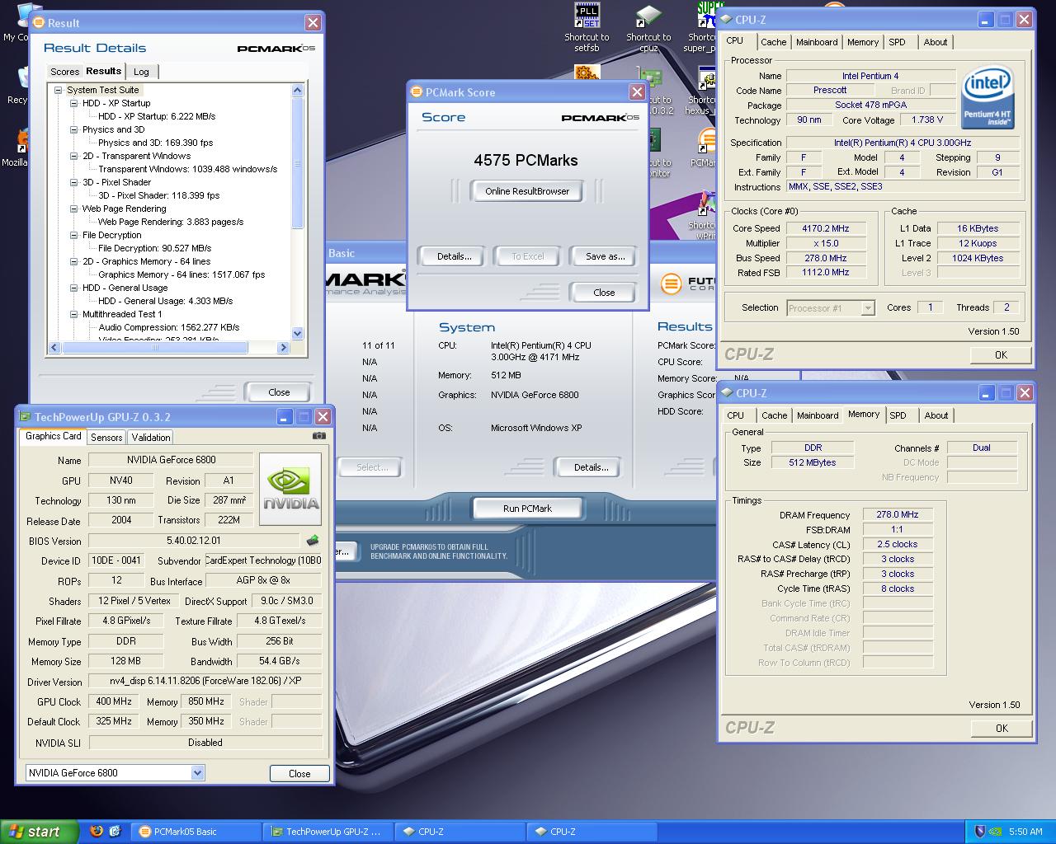Switch to Log tab in Result Details
The image size is (1056, 844).
point(141,72)
